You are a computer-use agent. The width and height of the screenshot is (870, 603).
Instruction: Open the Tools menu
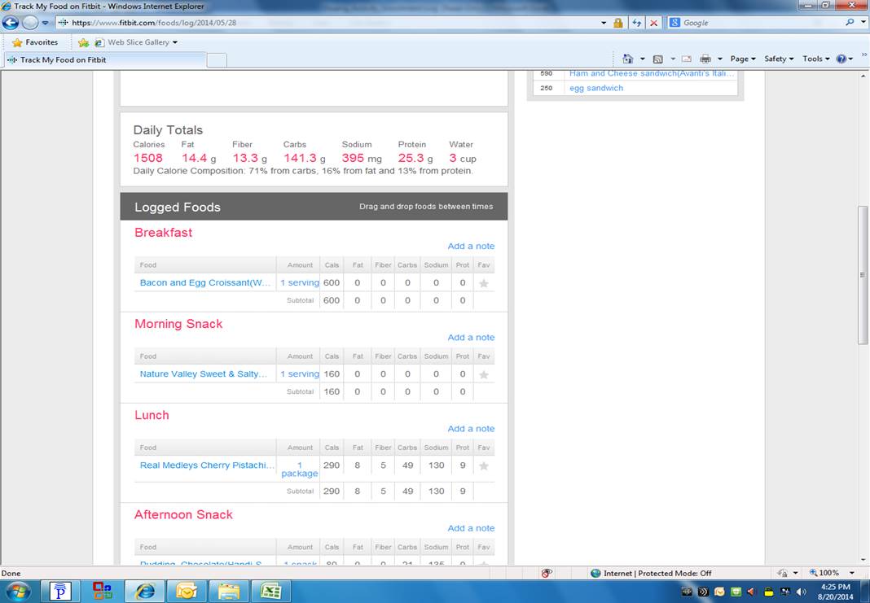pyautogui.click(x=816, y=59)
